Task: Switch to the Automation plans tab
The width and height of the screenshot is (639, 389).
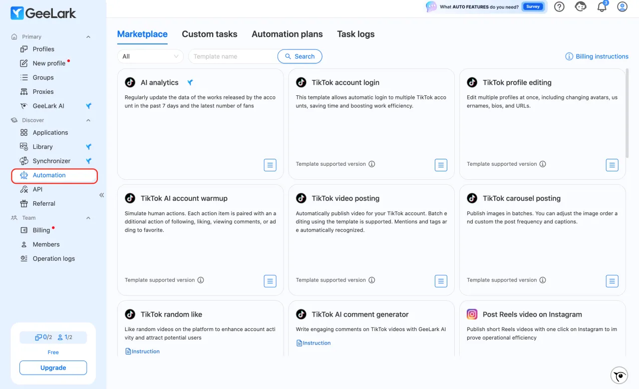Action: [287, 34]
